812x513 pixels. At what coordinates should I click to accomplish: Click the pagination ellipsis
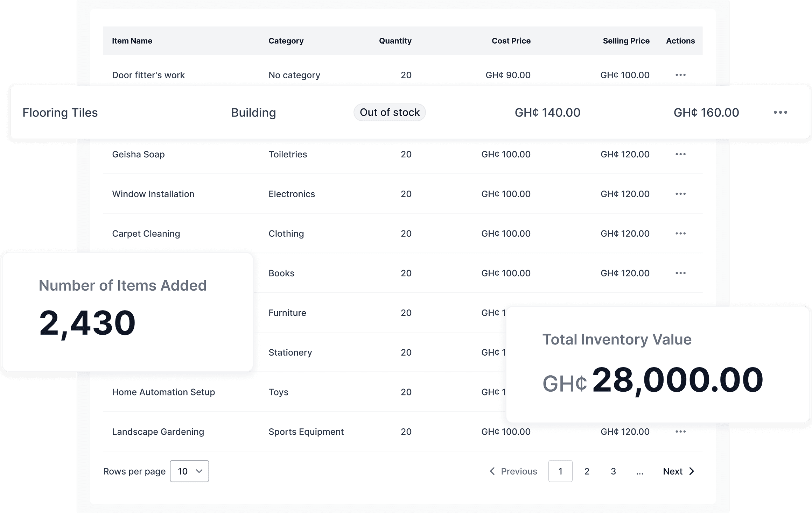pos(639,472)
